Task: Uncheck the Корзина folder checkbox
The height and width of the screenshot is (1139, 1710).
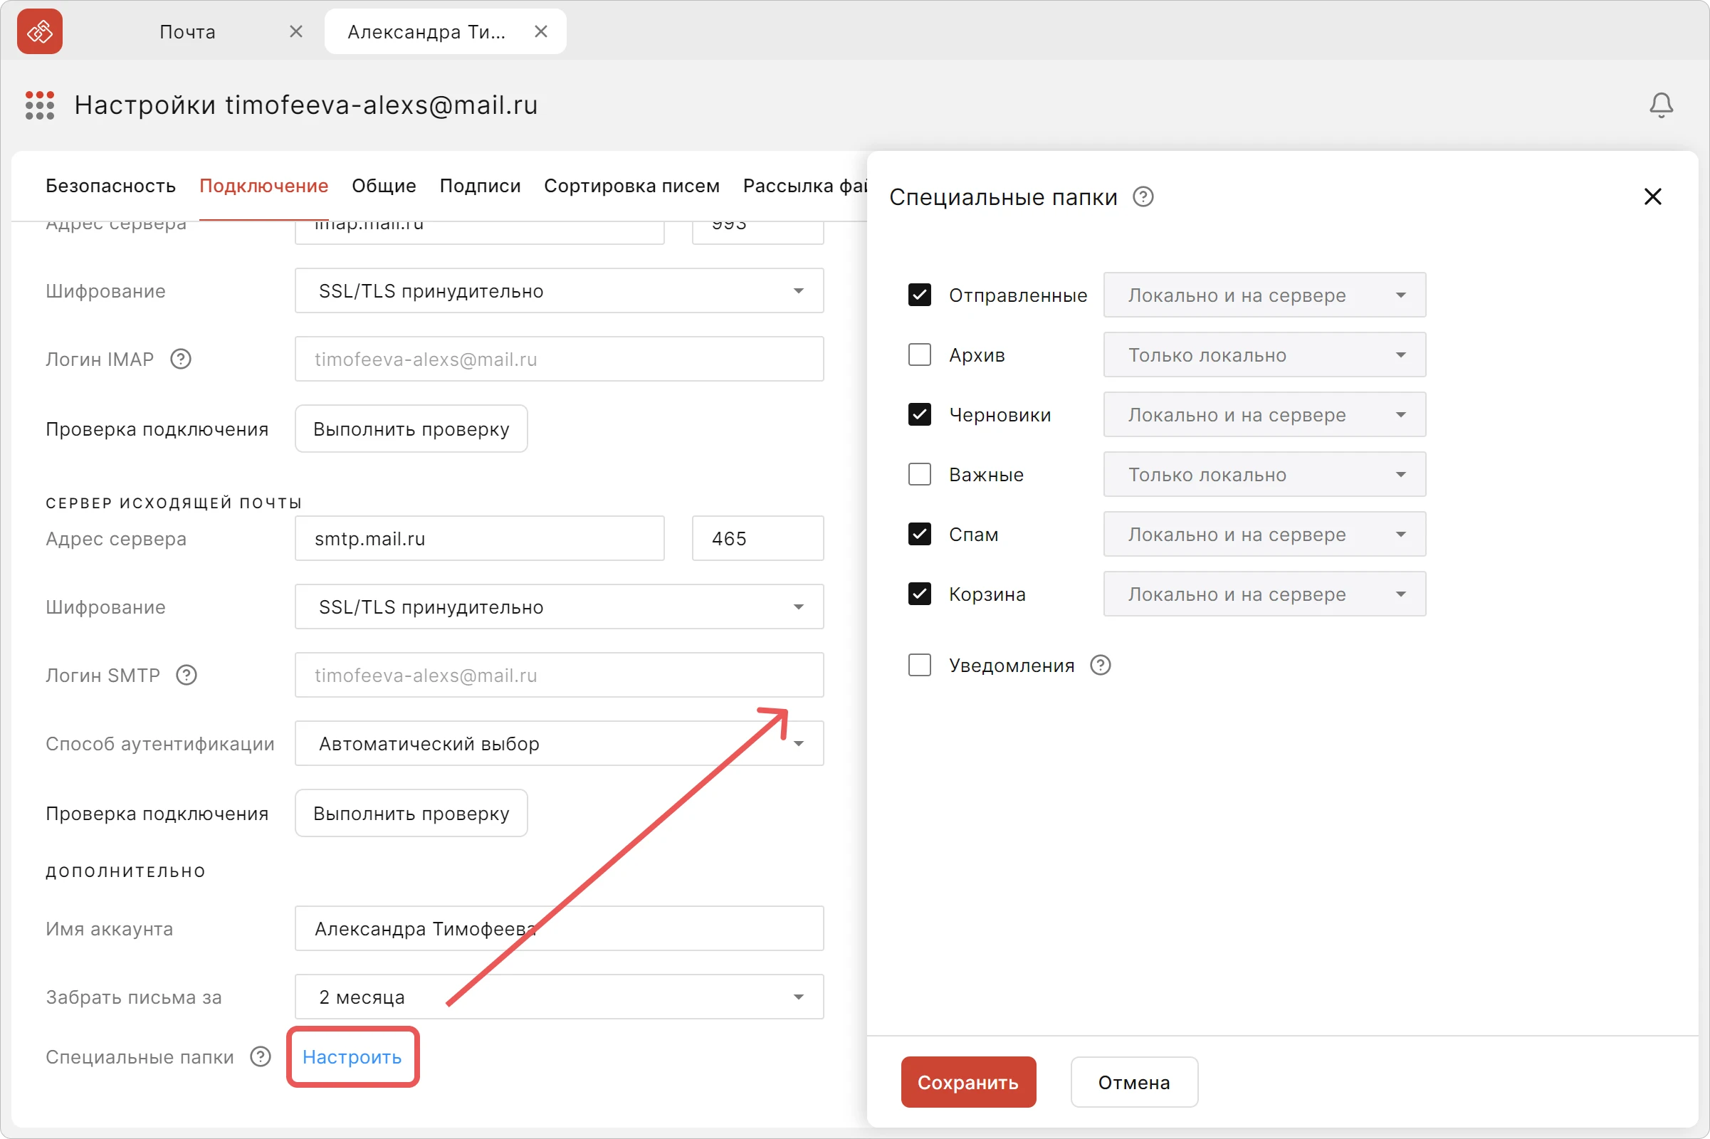Action: 919,594
